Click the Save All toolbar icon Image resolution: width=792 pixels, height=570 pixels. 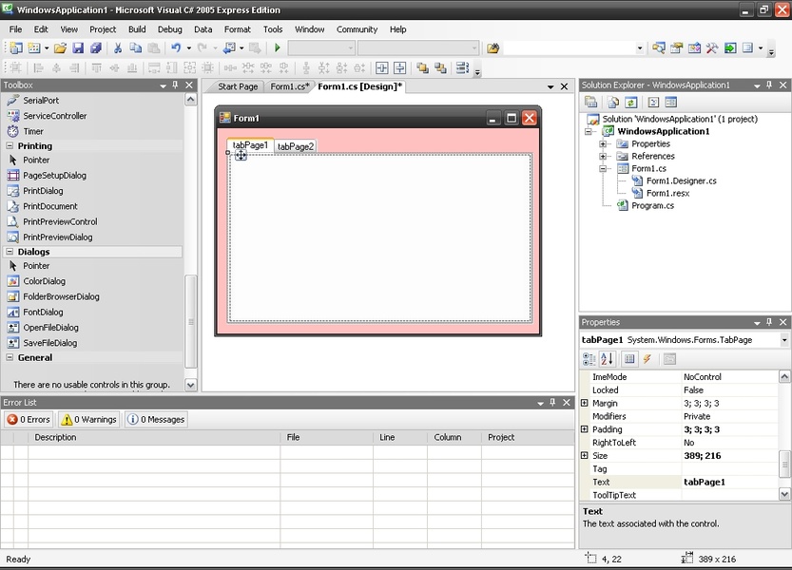point(96,47)
